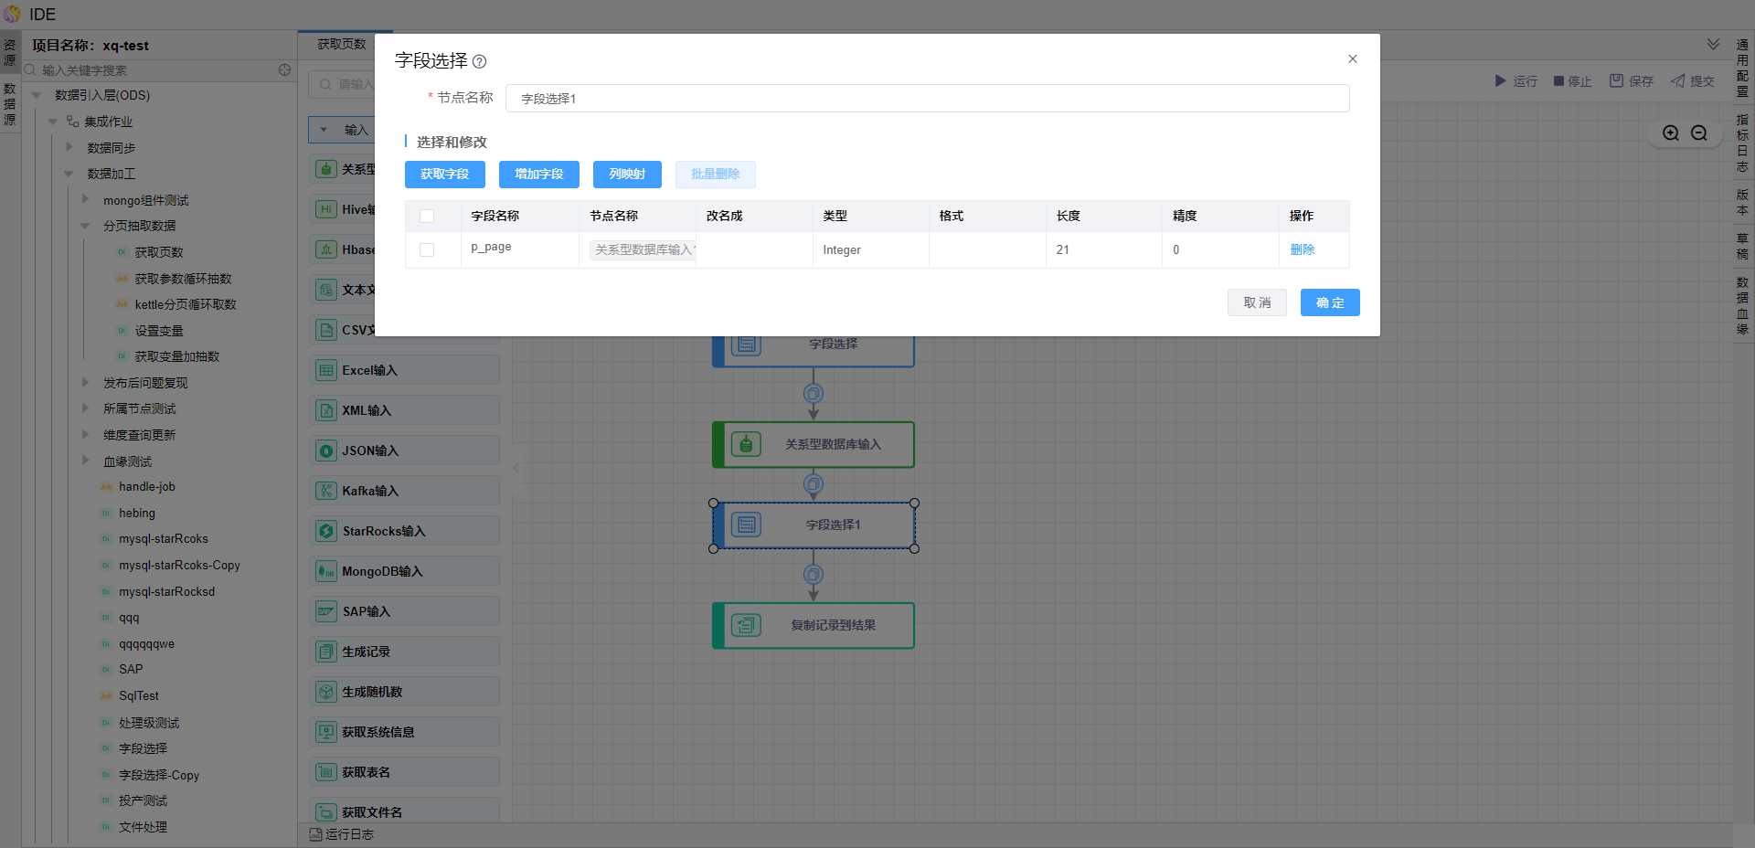Image resolution: width=1755 pixels, height=848 pixels.
Task: Click the add icon next to keyword search
Action: point(284,70)
